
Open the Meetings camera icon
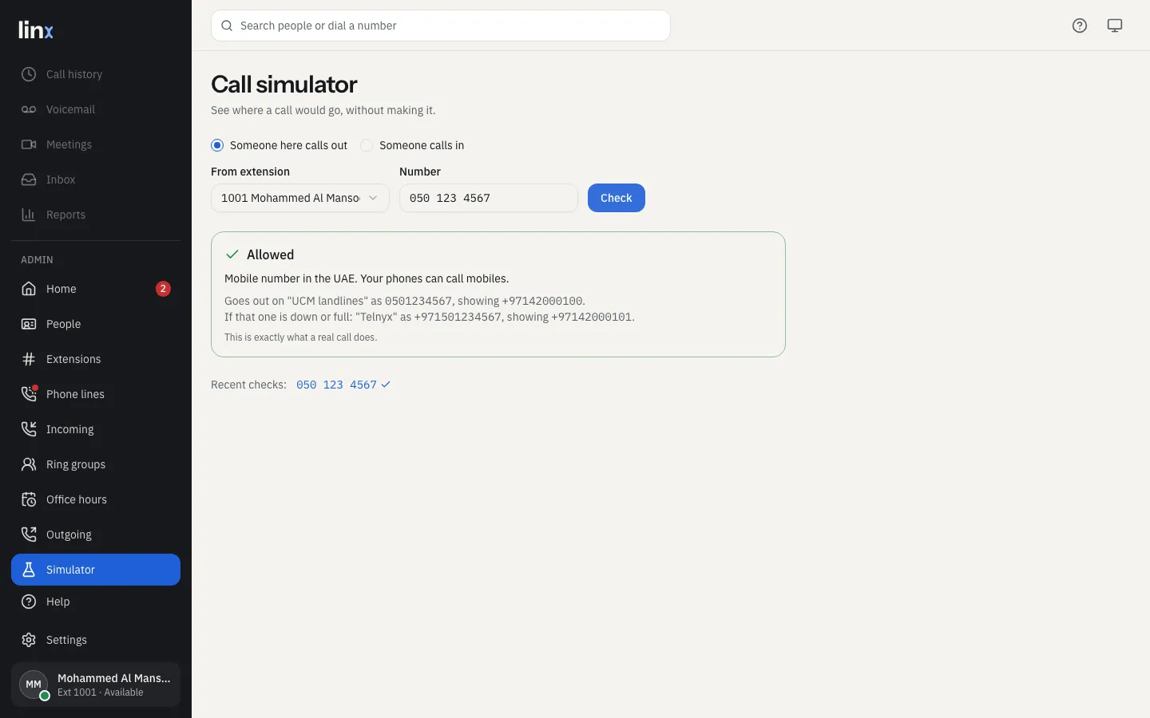click(29, 144)
